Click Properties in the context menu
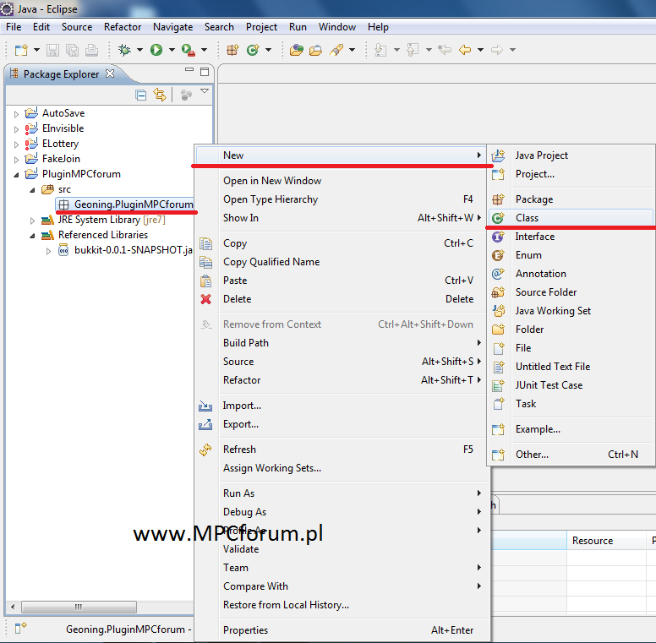This screenshot has width=656, height=643. [x=341, y=630]
